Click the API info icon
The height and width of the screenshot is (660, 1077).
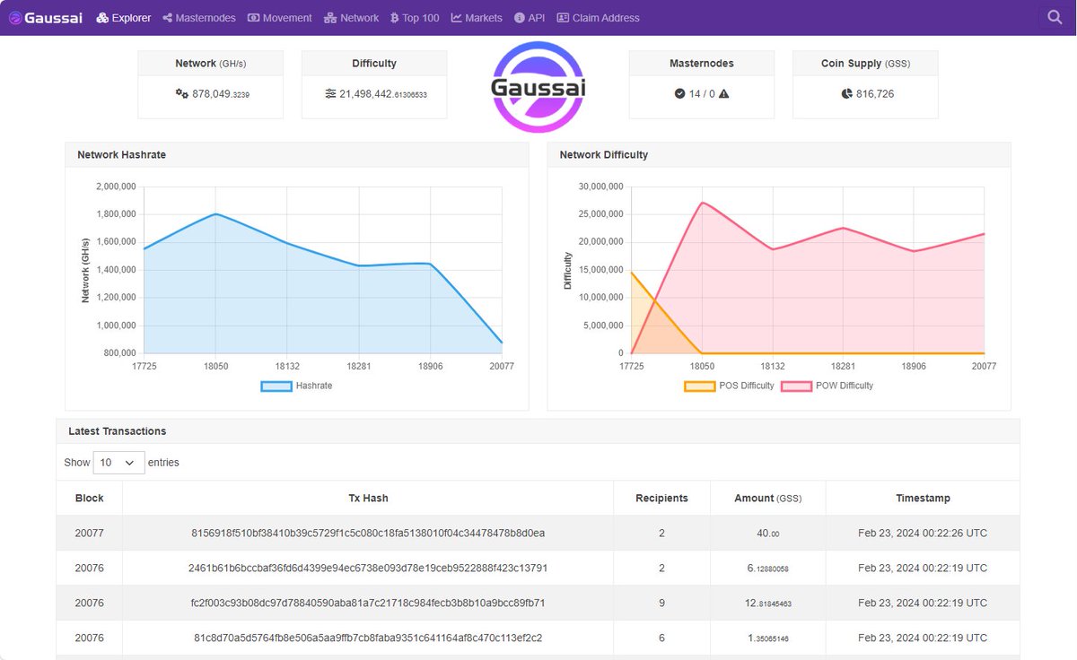click(x=520, y=18)
